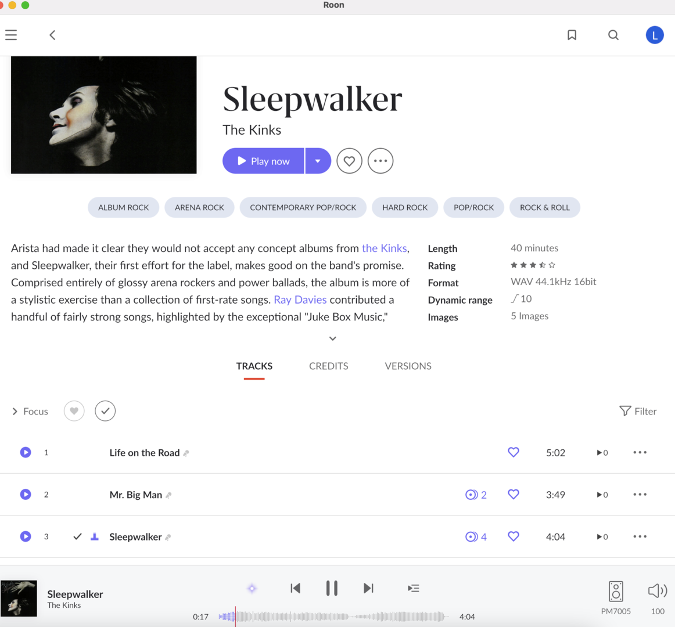Select the ROCK & ROLL genre tag
This screenshot has width=675, height=627.
(x=544, y=207)
